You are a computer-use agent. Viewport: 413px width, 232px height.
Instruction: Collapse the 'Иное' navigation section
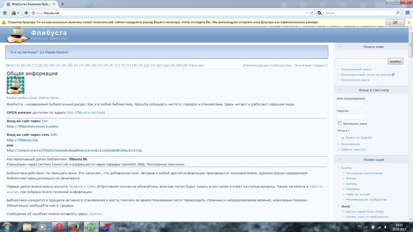coord(339,206)
